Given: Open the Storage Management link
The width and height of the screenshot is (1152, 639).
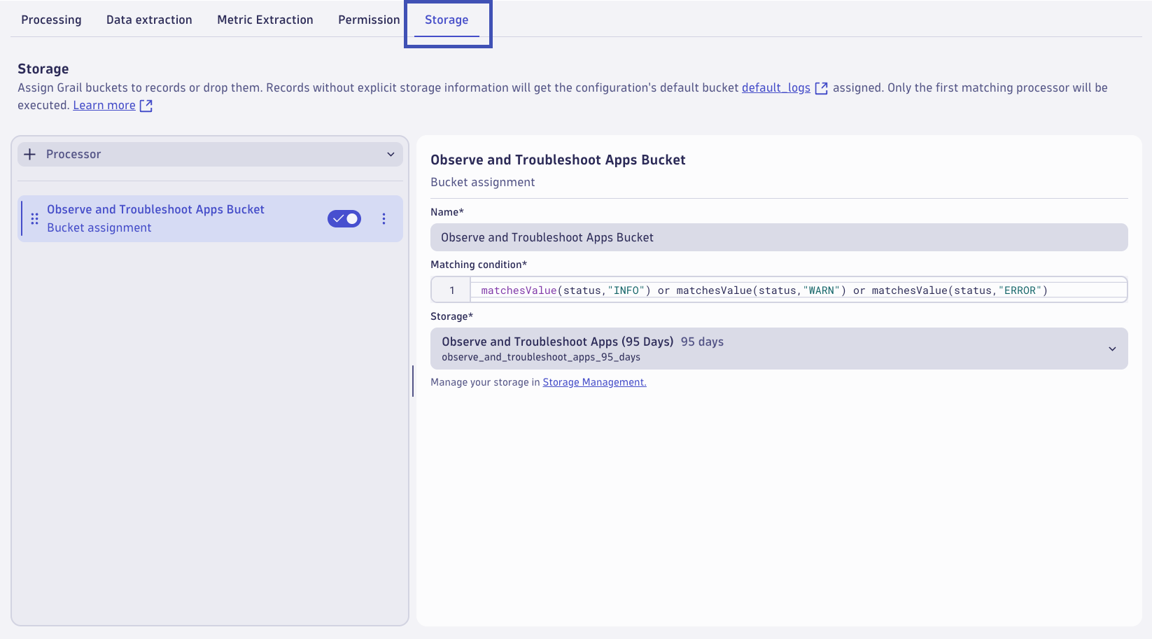Looking at the screenshot, I should (x=595, y=382).
